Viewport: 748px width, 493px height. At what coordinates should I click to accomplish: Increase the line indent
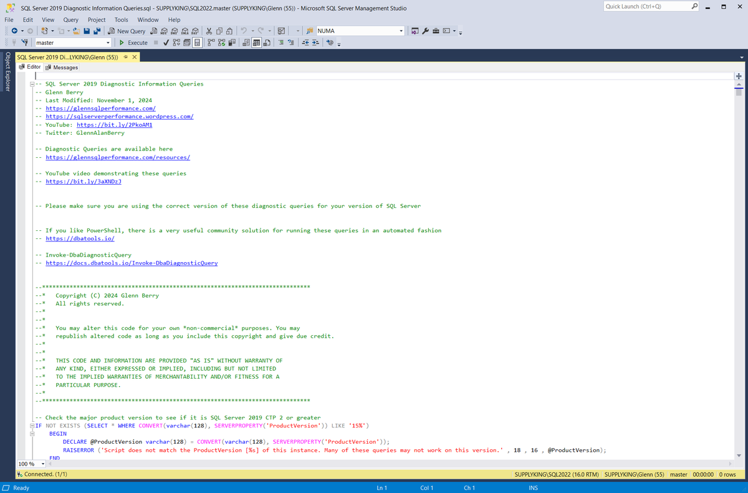click(315, 42)
